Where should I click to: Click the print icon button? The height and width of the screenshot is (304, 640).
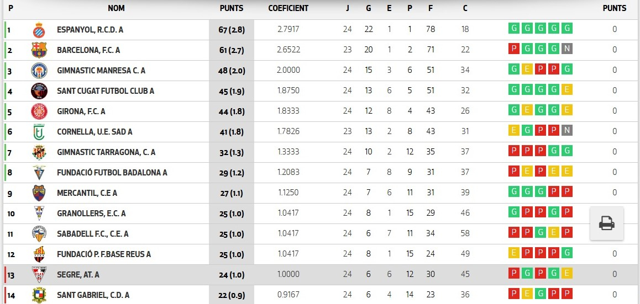pyautogui.click(x=606, y=223)
